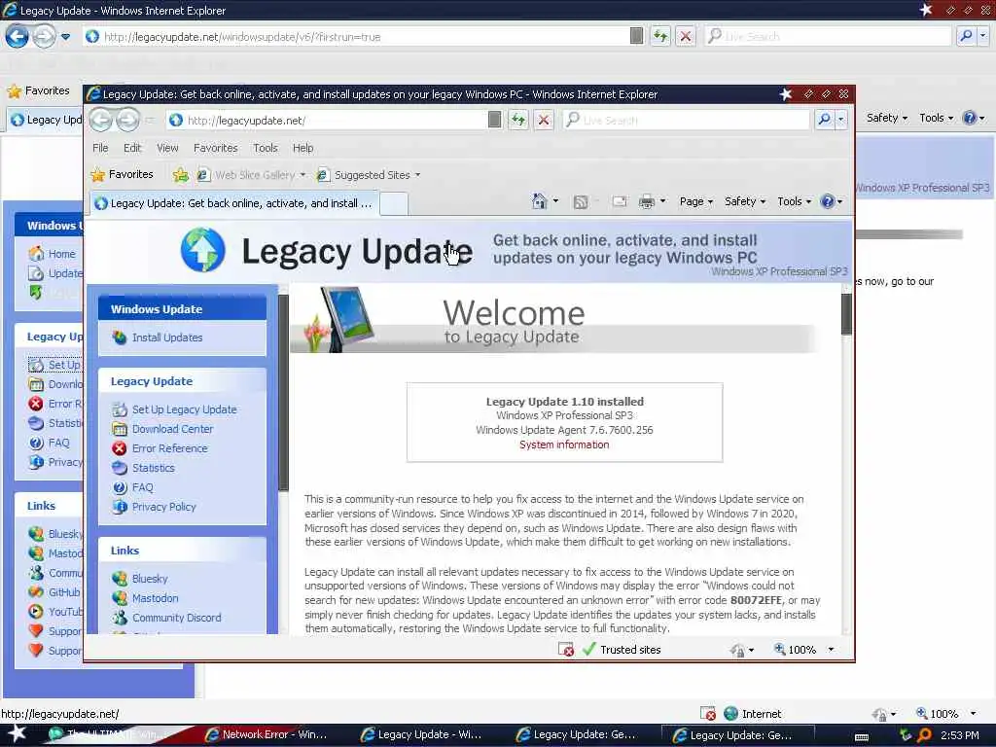This screenshot has width=996, height=747.
Task: Expand the Print options arrow
Action: 662,201
